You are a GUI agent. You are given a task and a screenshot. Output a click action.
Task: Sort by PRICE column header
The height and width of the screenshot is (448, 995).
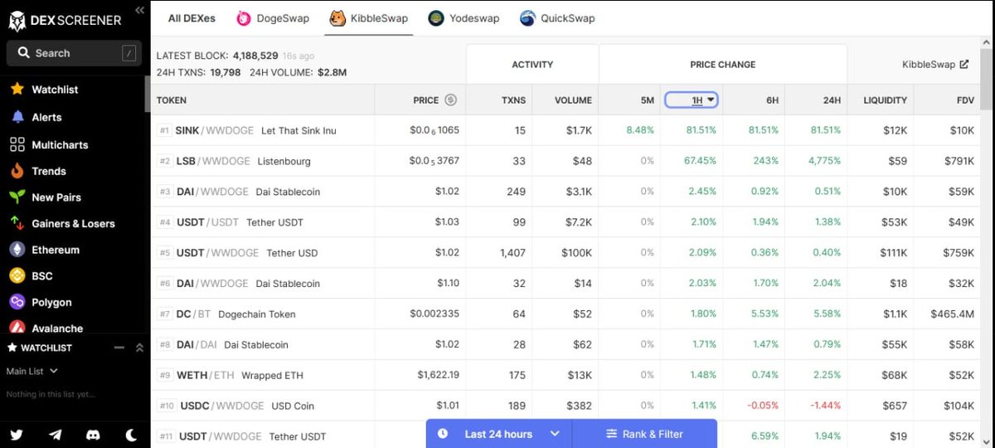point(425,100)
